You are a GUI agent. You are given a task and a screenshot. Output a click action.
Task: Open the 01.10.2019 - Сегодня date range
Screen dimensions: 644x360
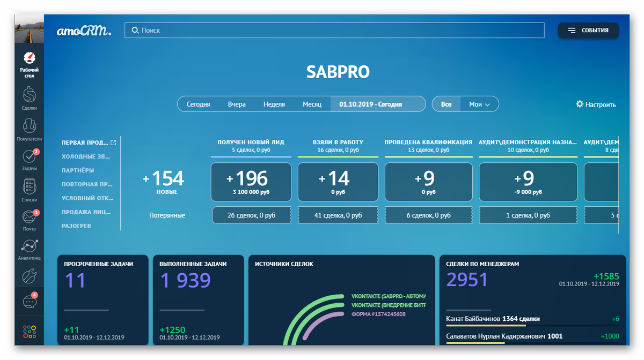coord(377,104)
